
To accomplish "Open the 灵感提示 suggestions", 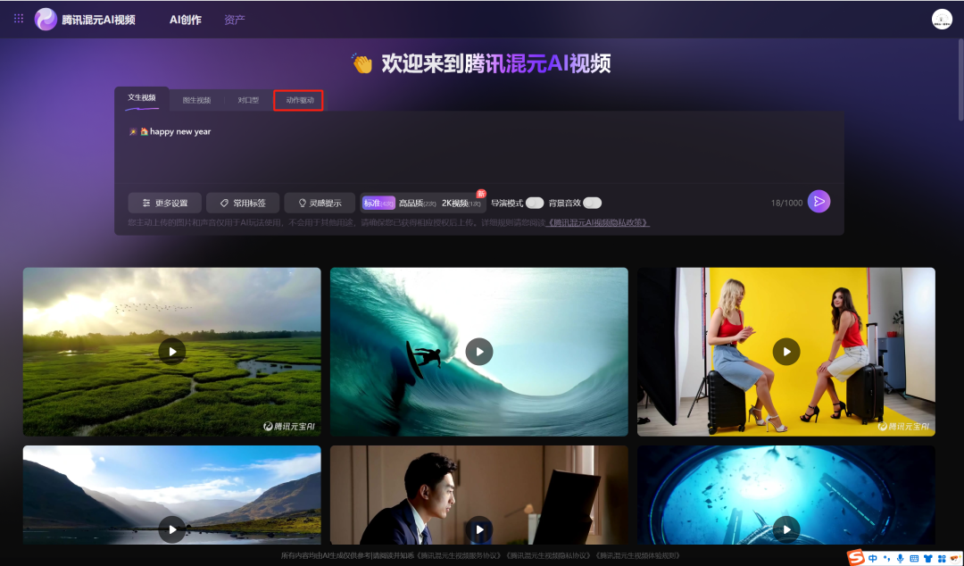I will [x=320, y=203].
